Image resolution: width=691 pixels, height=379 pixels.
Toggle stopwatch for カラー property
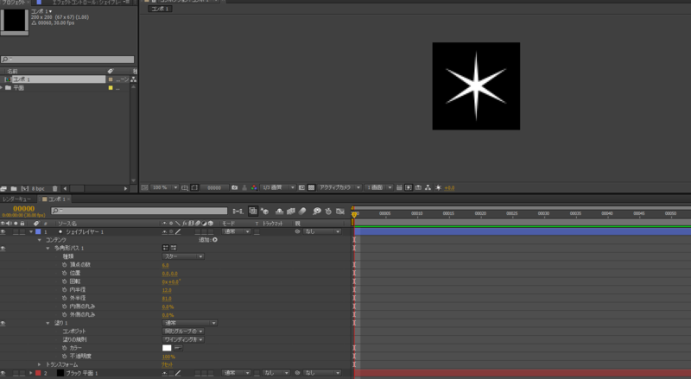click(64, 348)
